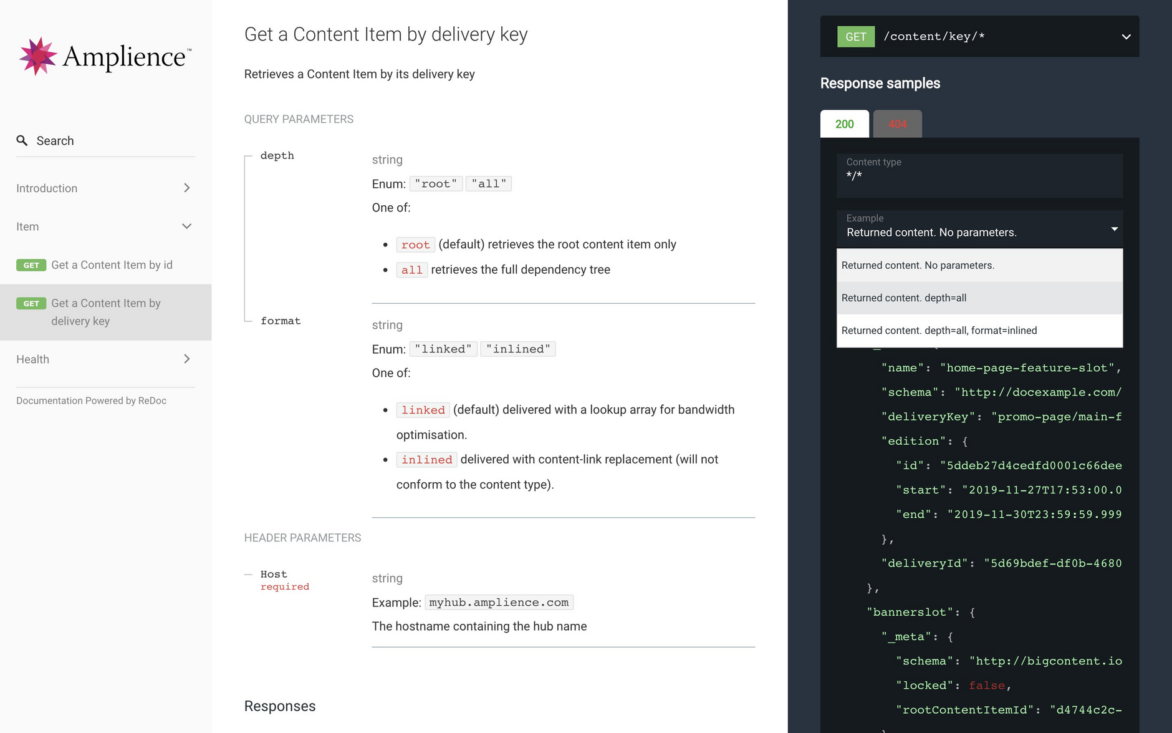Click the "all" enum value
The width and height of the screenshot is (1172, 733).
tap(489, 184)
